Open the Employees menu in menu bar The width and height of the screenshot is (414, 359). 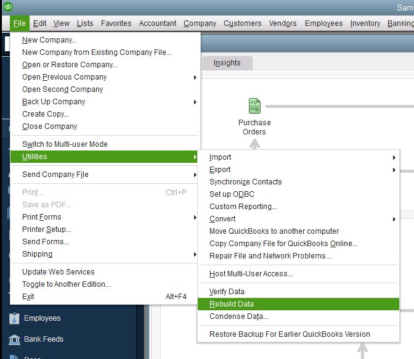pyautogui.click(x=323, y=23)
